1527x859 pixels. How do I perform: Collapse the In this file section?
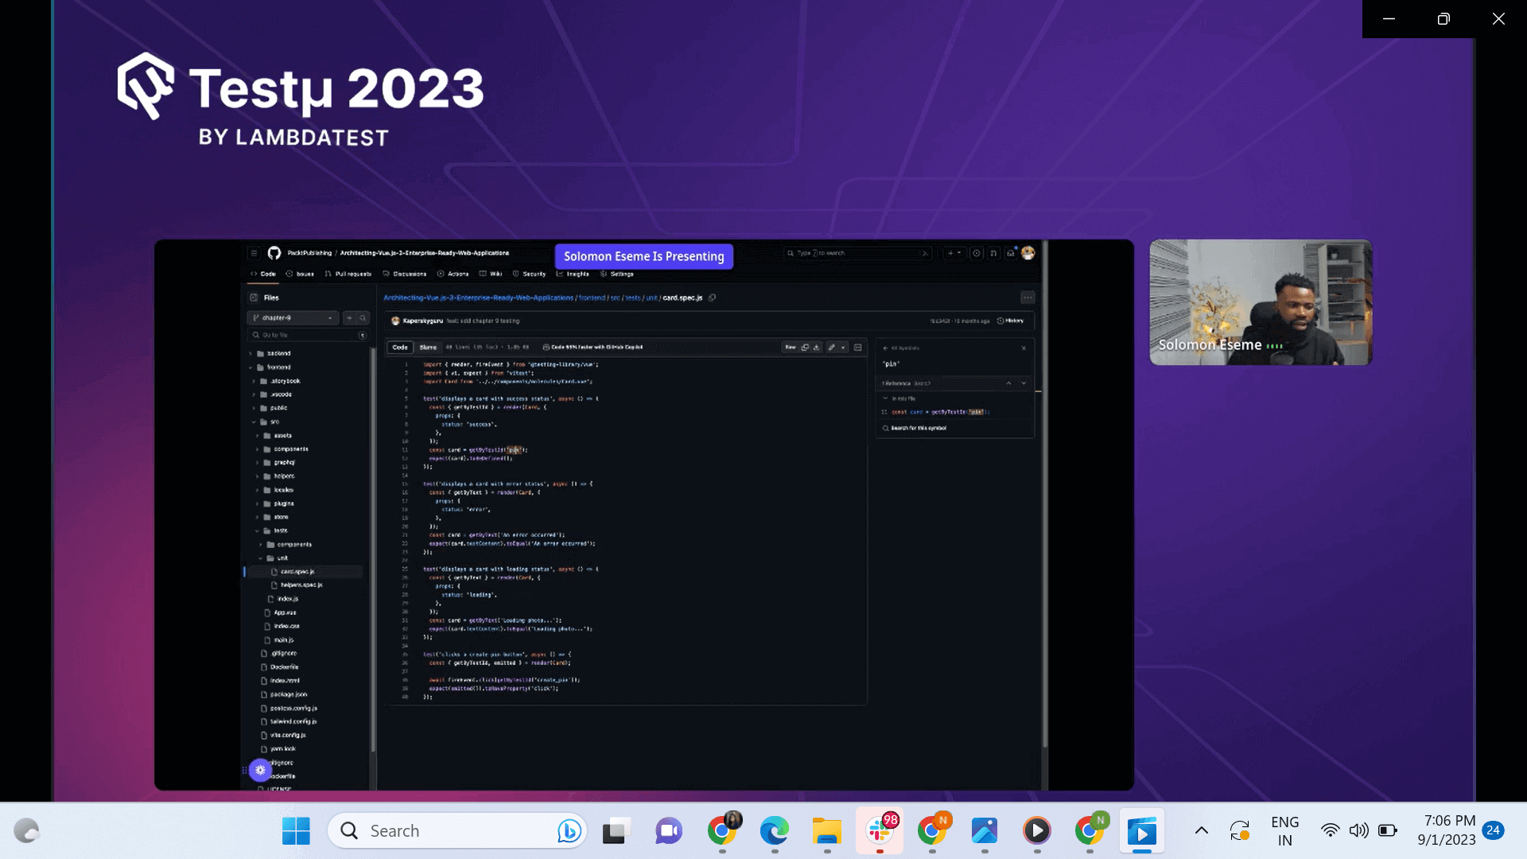point(885,397)
